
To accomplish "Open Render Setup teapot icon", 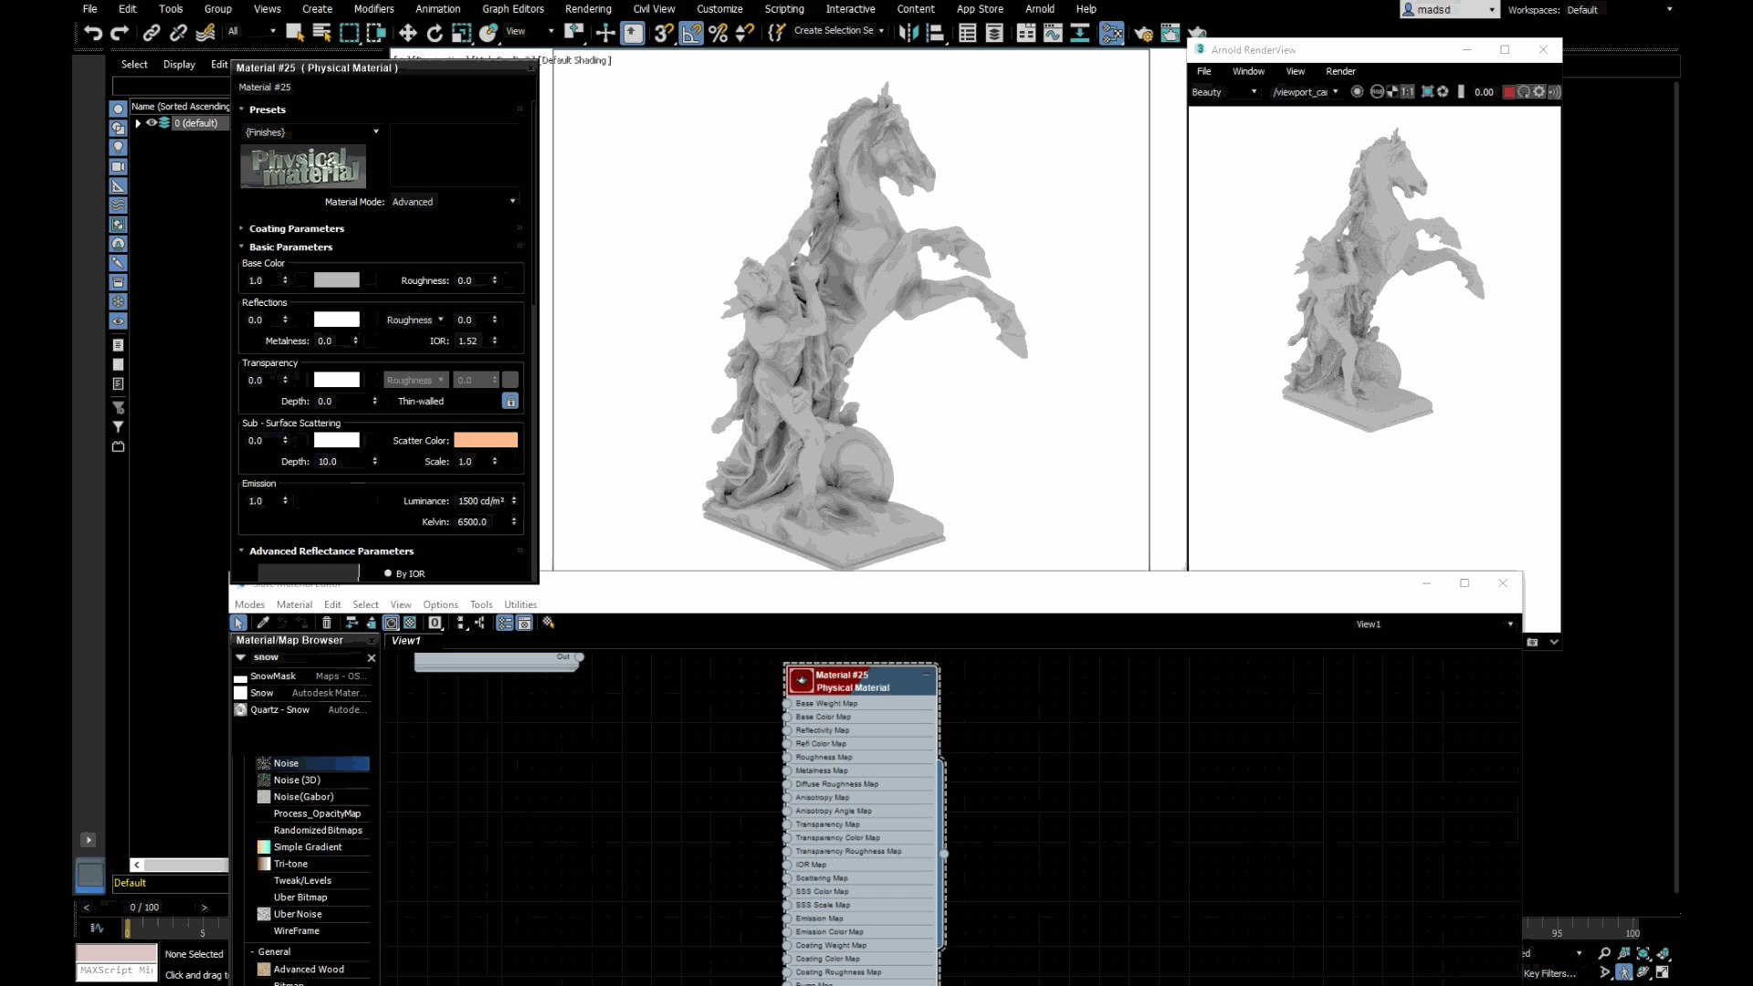I will click(x=1143, y=34).
